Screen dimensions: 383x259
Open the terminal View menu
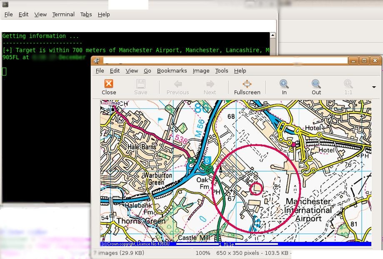[x=40, y=15]
